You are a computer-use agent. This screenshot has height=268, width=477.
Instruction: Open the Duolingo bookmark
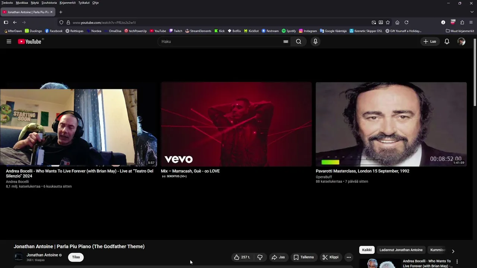point(33,31)
